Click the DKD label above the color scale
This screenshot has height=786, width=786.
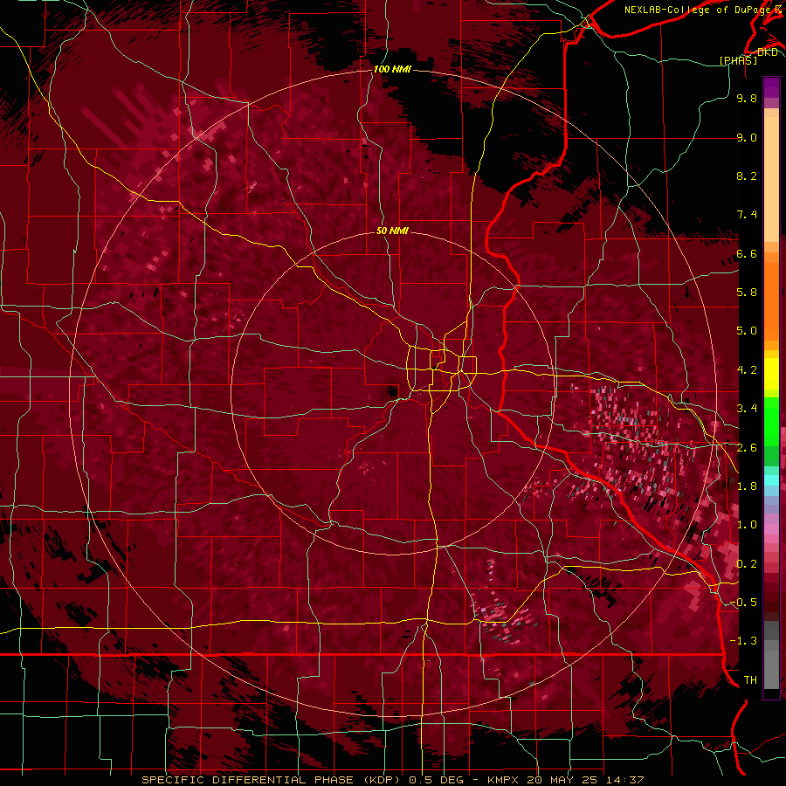tap(767, 52)
